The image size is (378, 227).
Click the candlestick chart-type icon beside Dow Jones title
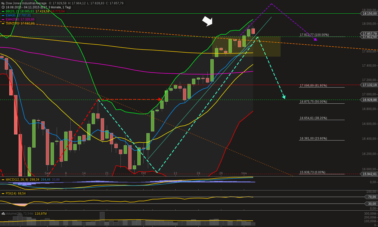[x=3, y=3]
